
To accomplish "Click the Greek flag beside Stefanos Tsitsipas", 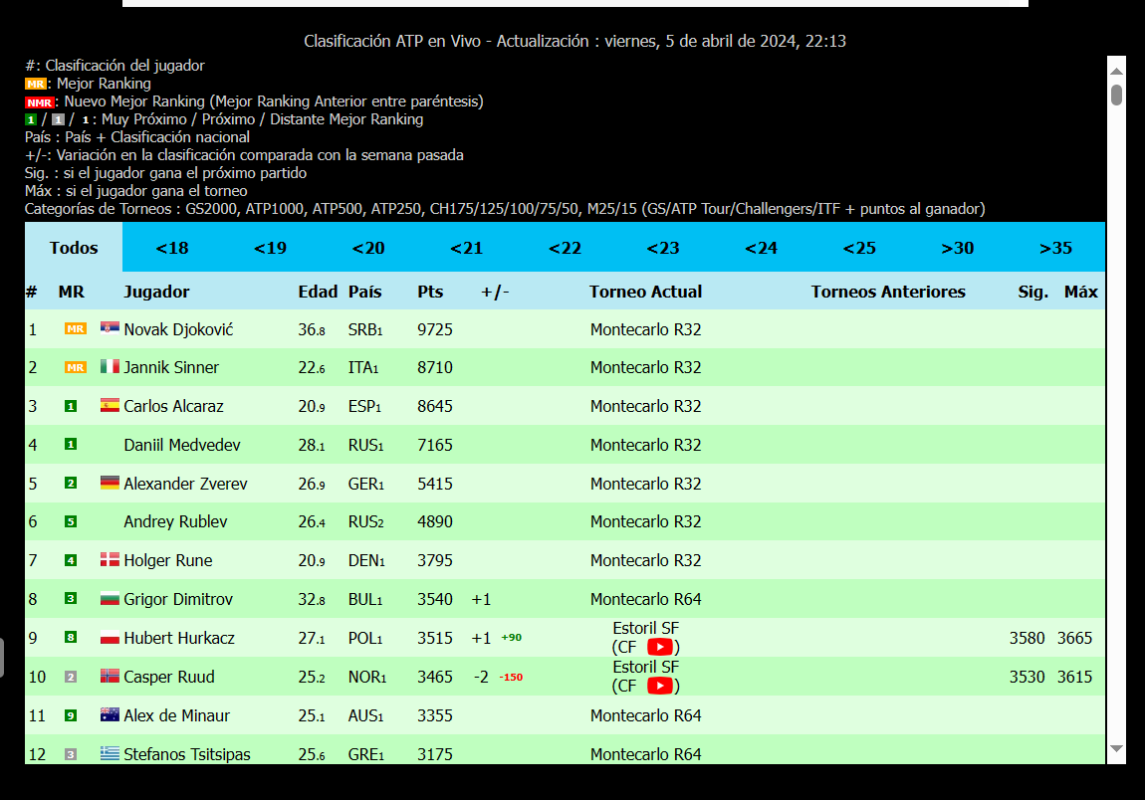I will point(110,752).
